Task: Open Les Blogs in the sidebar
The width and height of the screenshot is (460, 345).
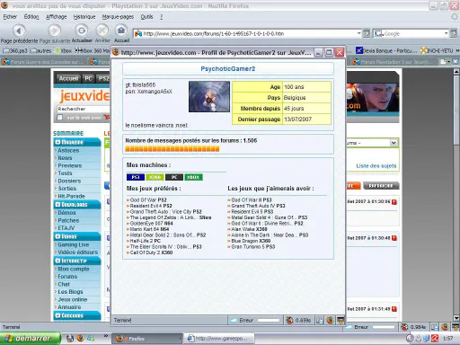Action: (x=70, y=292)
